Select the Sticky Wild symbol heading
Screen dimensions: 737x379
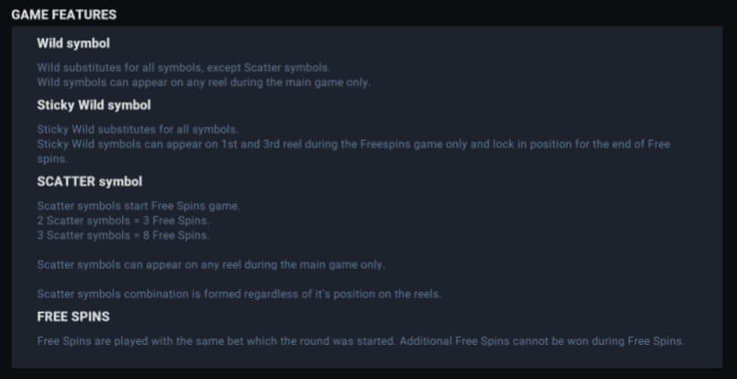[94, 105]
